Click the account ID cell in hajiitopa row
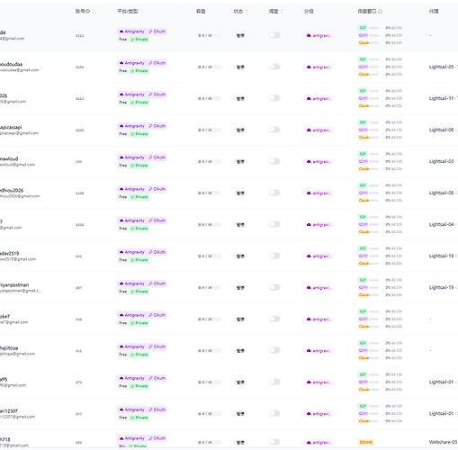 coord(78,351)
